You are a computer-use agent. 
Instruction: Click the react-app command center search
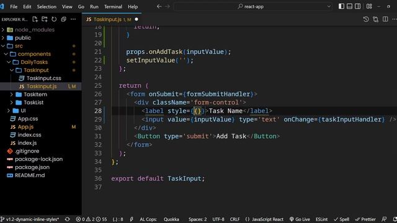click(x=253, y=7)
